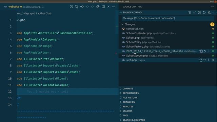Click the composer.json file icon
The width and height of the screenshot is (217, 122).
click(x=123, y=29)
